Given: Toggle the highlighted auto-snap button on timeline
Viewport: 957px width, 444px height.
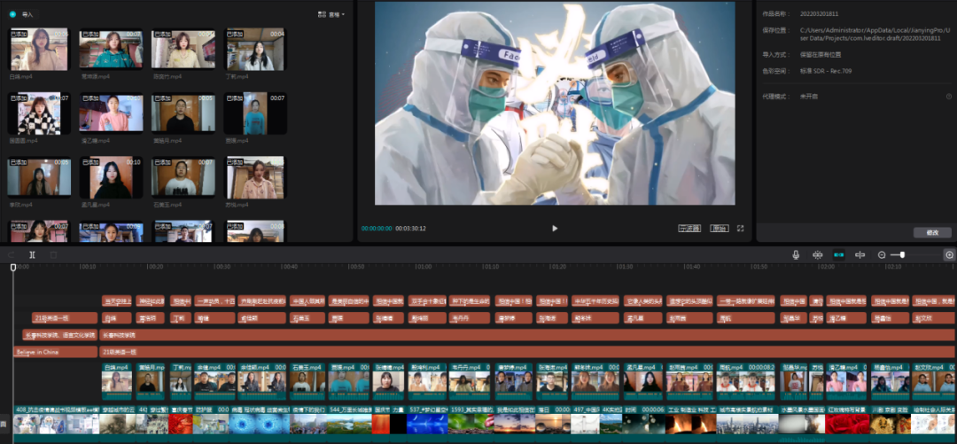Looking at the screenshot, I should pyautogui.click(x=838, y=254).
